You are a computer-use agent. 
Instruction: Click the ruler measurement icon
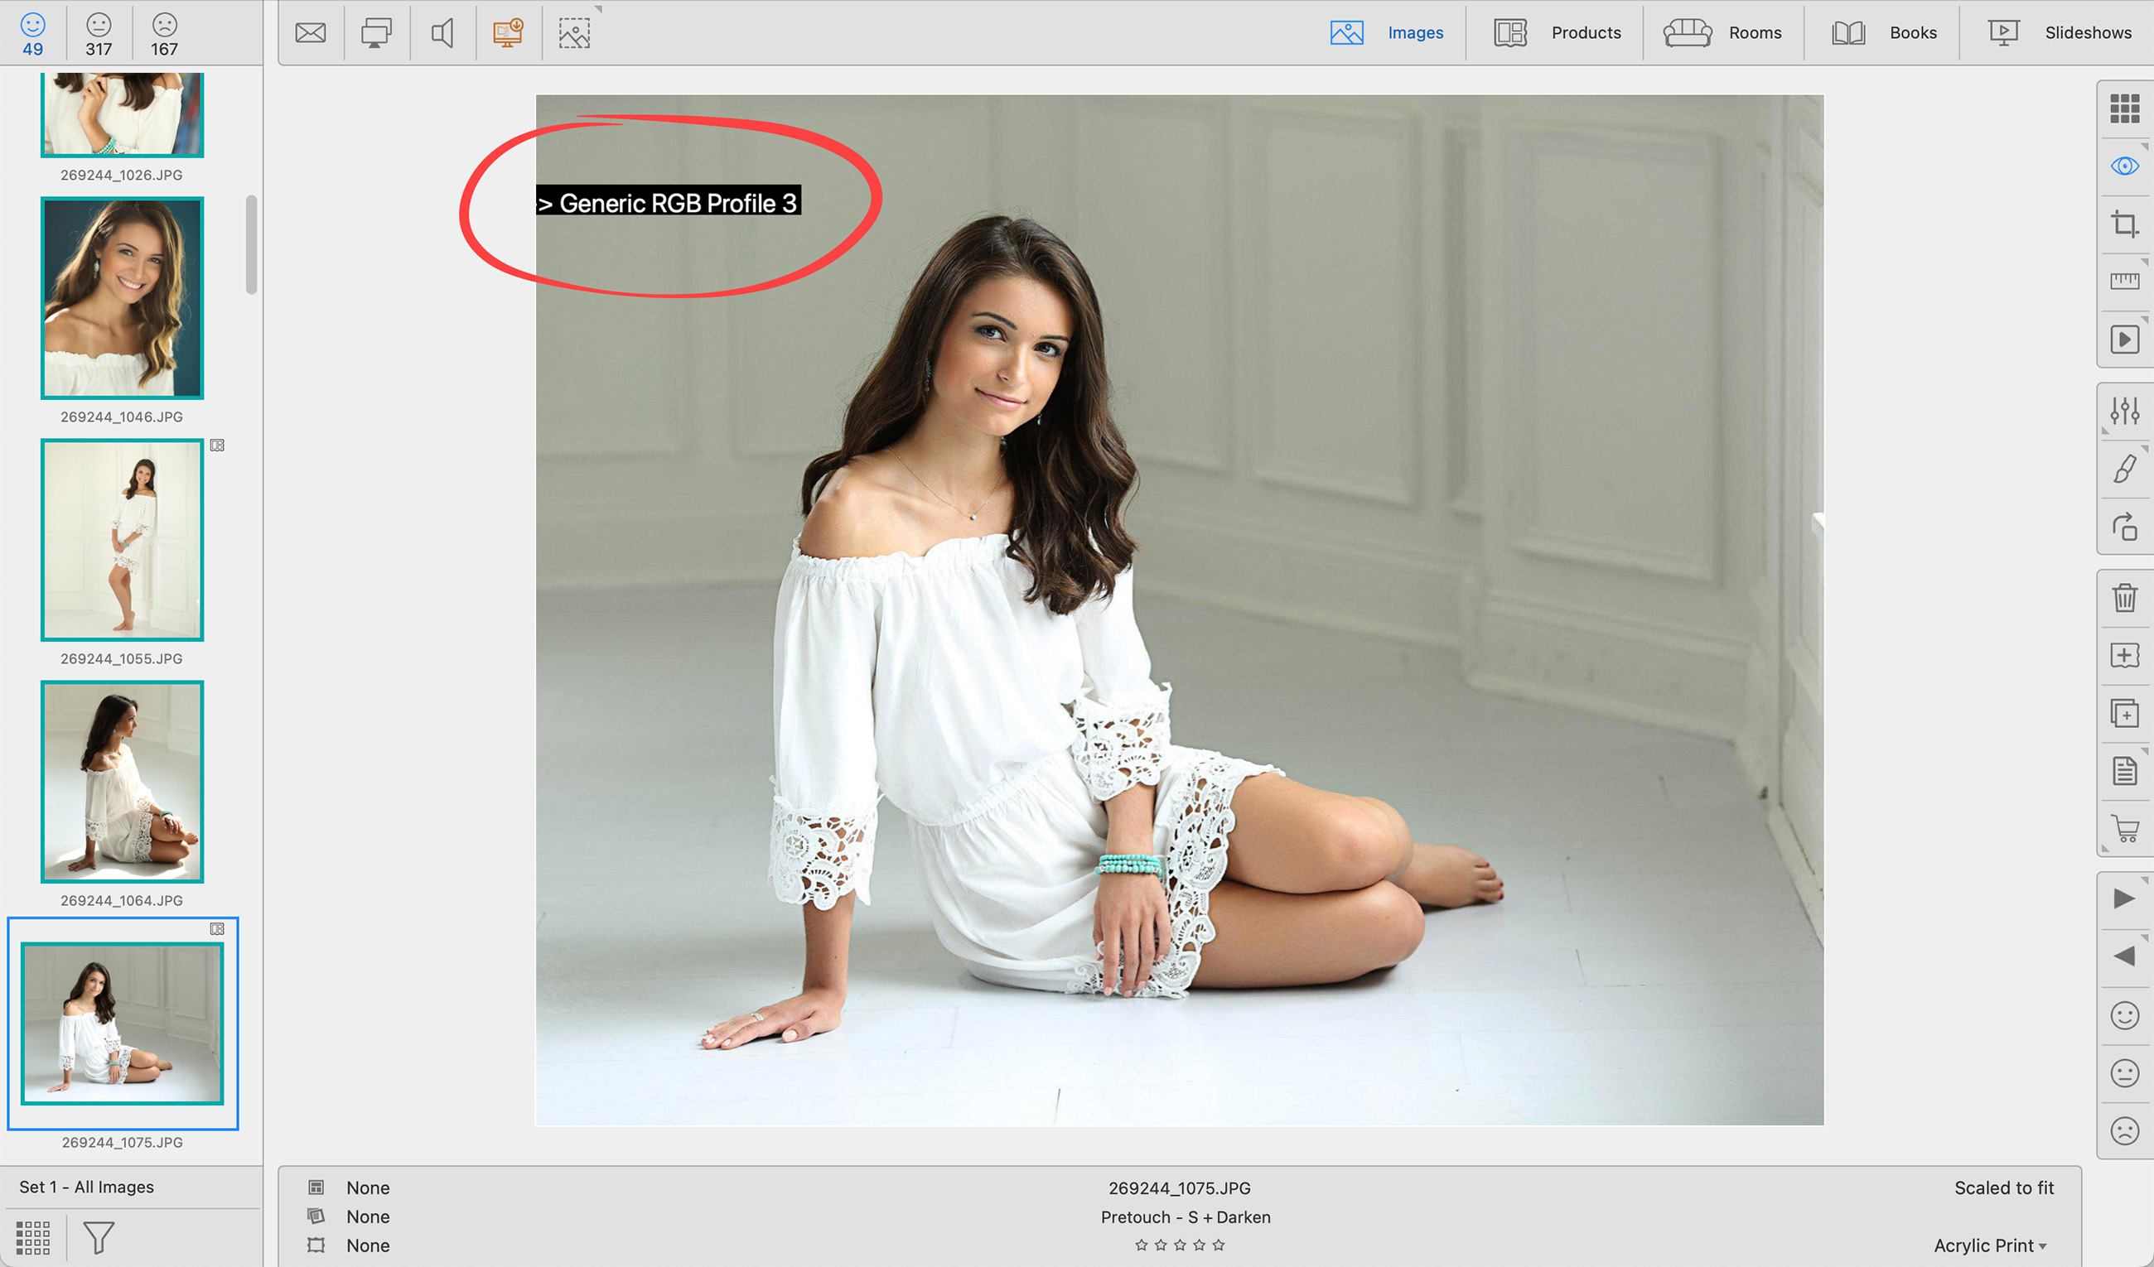click(x=2124, y=281)
